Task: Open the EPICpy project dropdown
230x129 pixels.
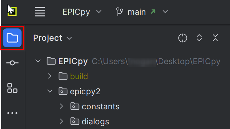Action: click(82, 12)
